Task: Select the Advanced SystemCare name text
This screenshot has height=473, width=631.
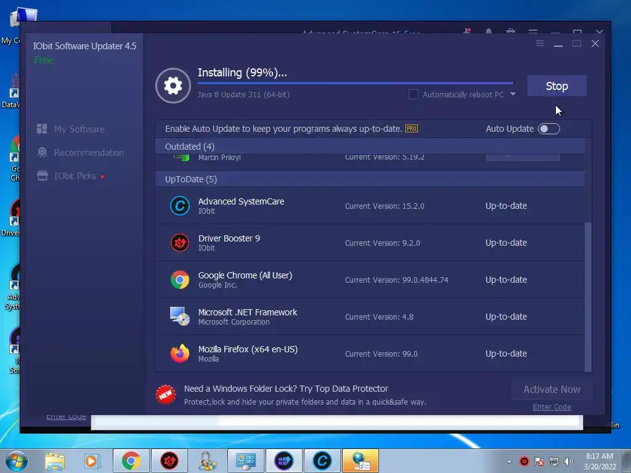Action: (241, 201)
